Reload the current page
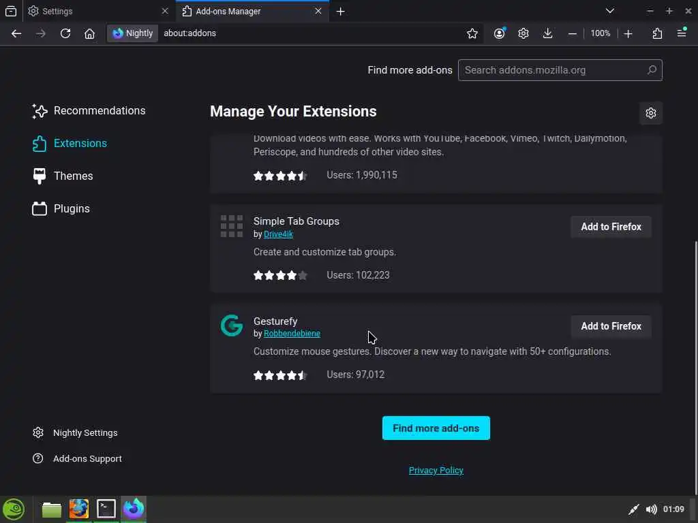 click(x=65, y=33)
